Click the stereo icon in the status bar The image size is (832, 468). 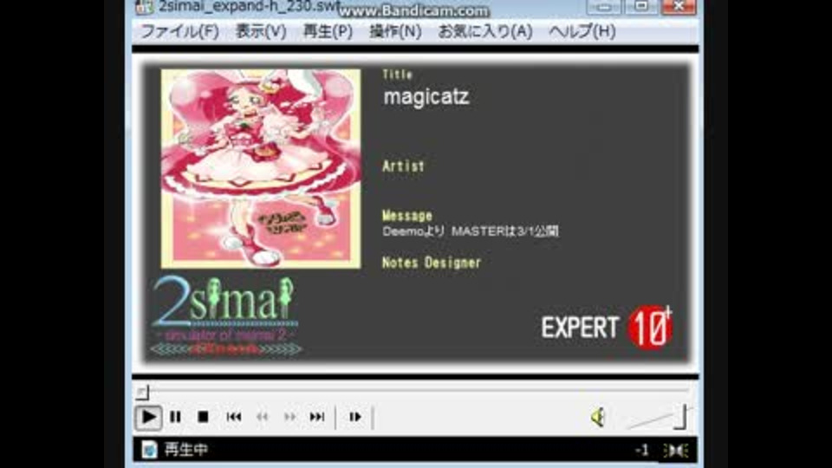point(676,451)
